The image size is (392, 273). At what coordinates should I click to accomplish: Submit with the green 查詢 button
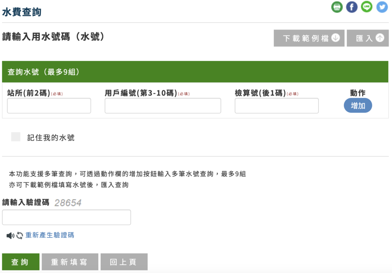point(21,262)
